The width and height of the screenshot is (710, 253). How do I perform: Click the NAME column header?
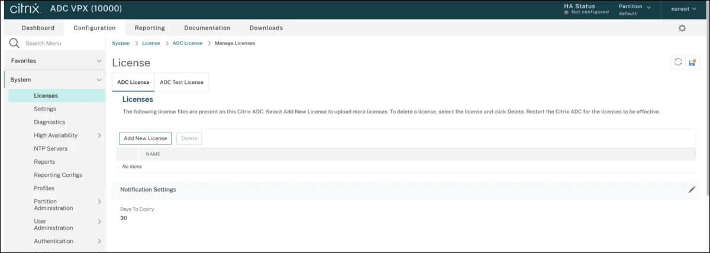coord(153,154)
